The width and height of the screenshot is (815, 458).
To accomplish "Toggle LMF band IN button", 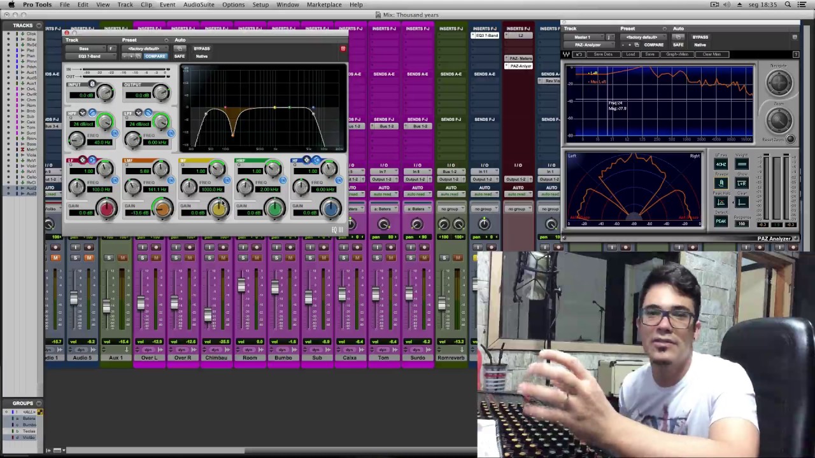I will click(x=171, y=180).
